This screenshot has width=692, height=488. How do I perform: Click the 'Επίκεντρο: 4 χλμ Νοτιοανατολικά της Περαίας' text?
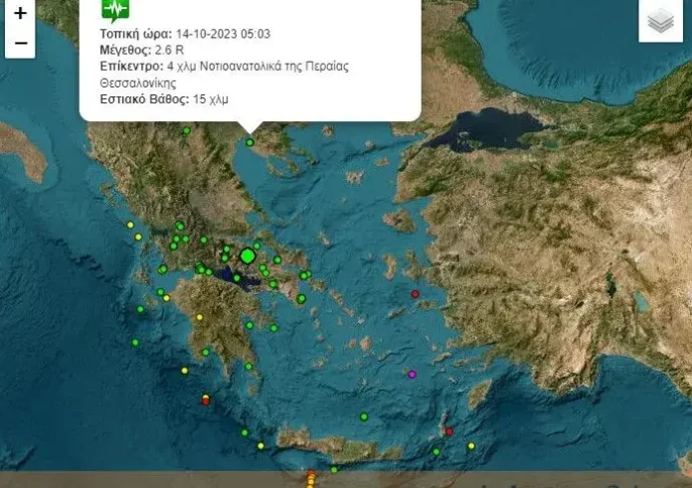click(224, 67)
